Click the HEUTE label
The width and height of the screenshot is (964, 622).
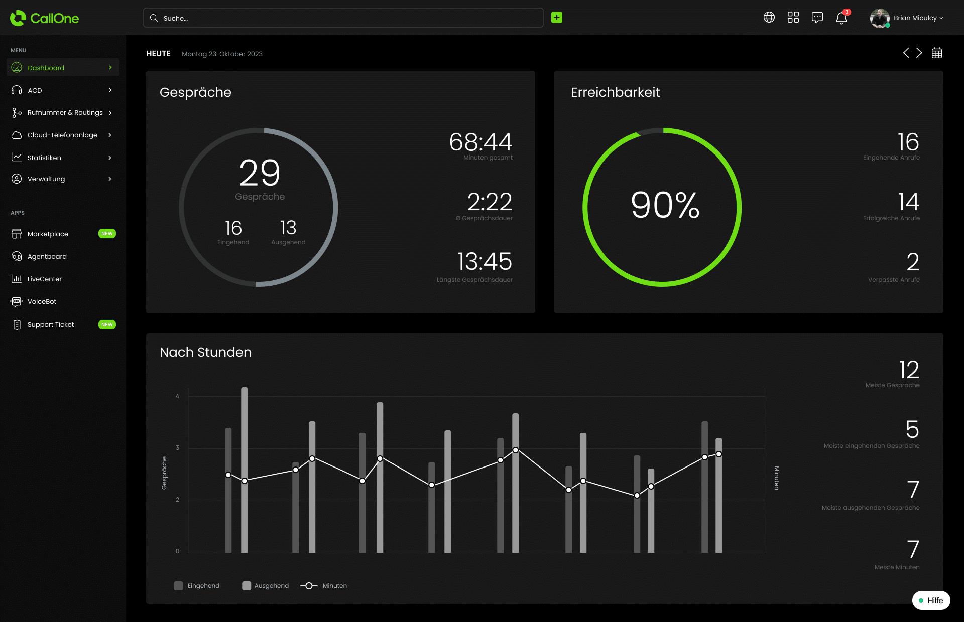(158, 54)
